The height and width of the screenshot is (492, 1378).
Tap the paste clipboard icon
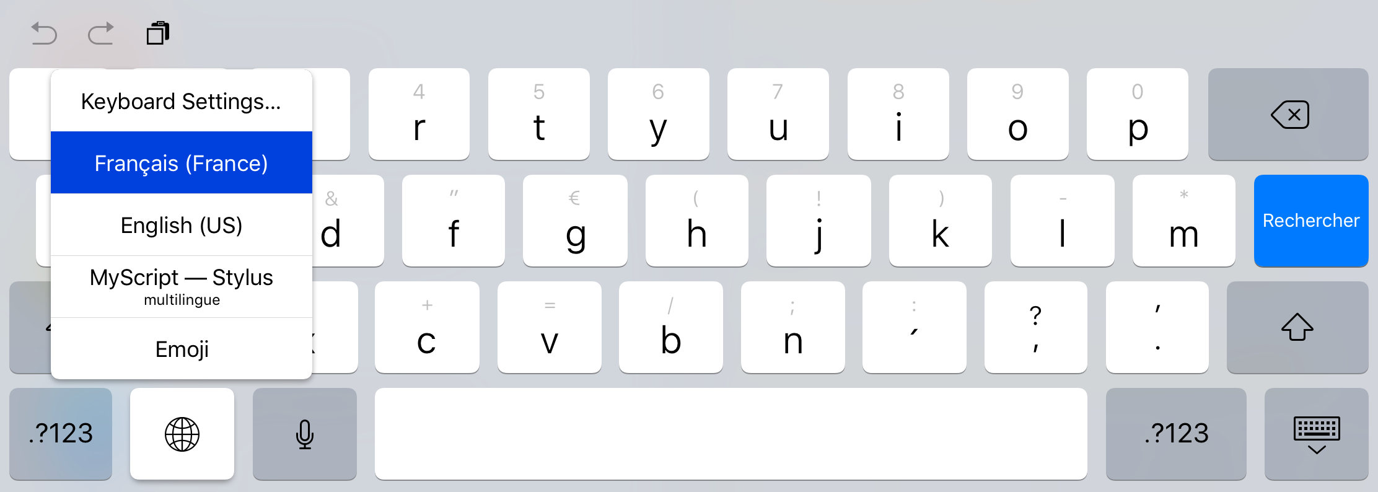coord(158,33)
